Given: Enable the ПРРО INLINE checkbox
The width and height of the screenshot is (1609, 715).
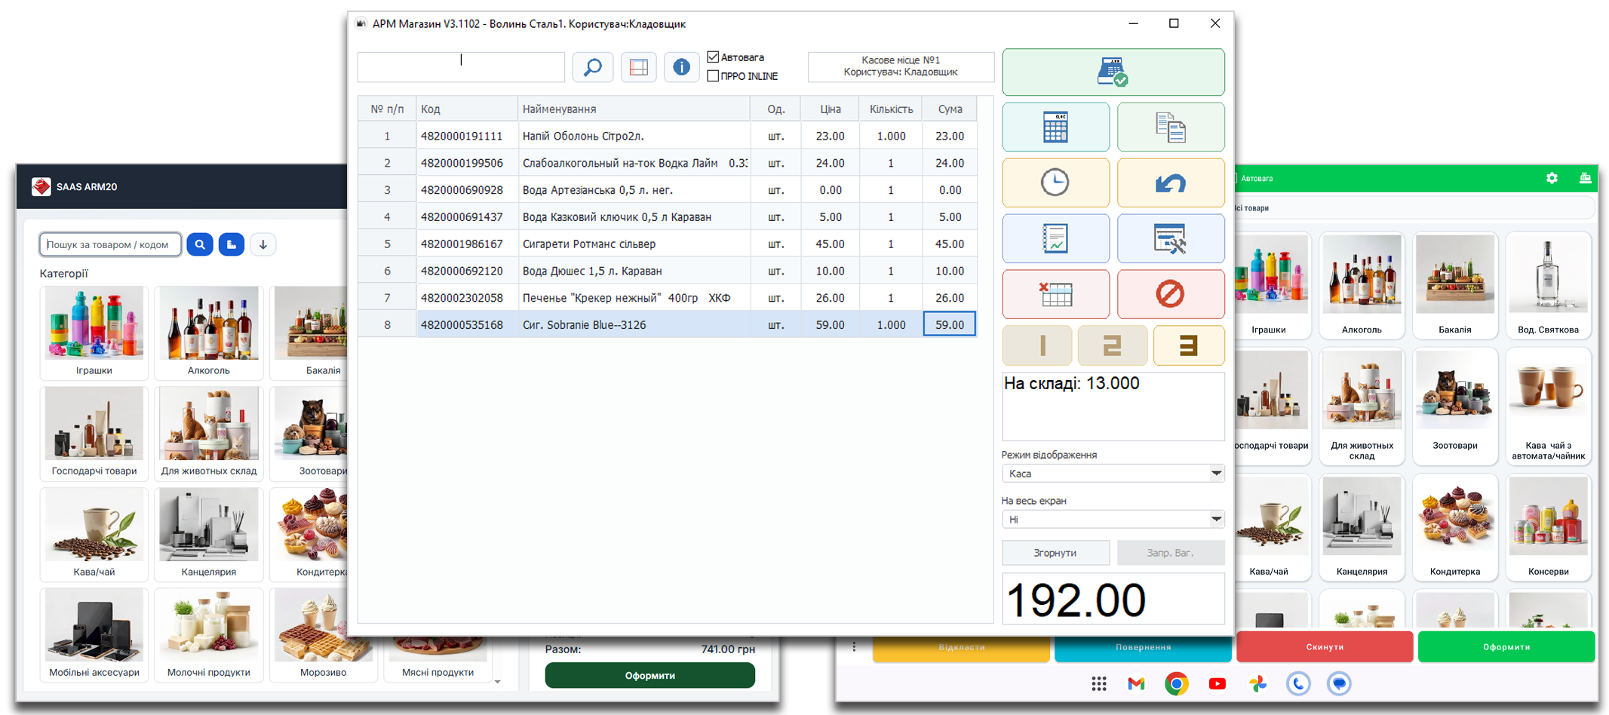Looking at the screenshot, I should click(713, 76).
